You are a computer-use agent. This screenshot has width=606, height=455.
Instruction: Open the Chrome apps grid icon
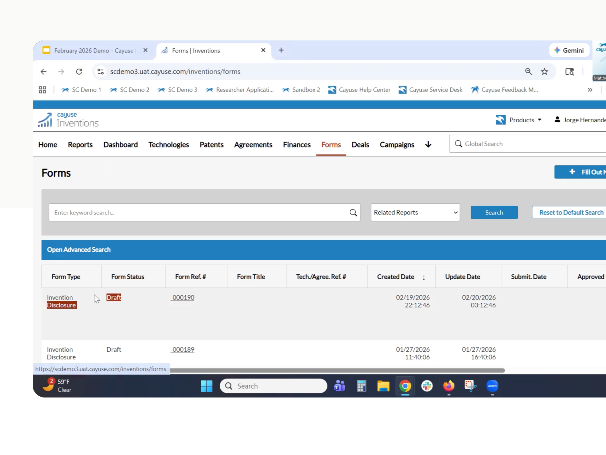(42, 90)
